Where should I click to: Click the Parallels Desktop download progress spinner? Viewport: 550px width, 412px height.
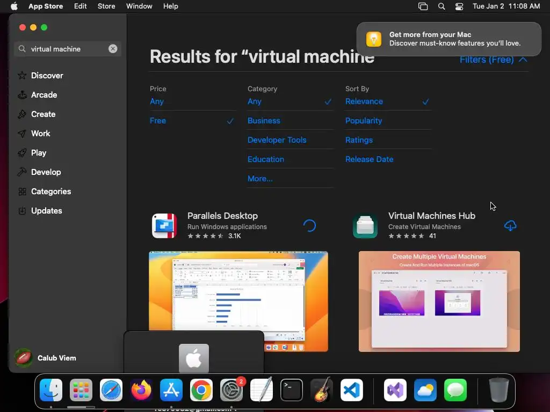(x=309, y=226)
